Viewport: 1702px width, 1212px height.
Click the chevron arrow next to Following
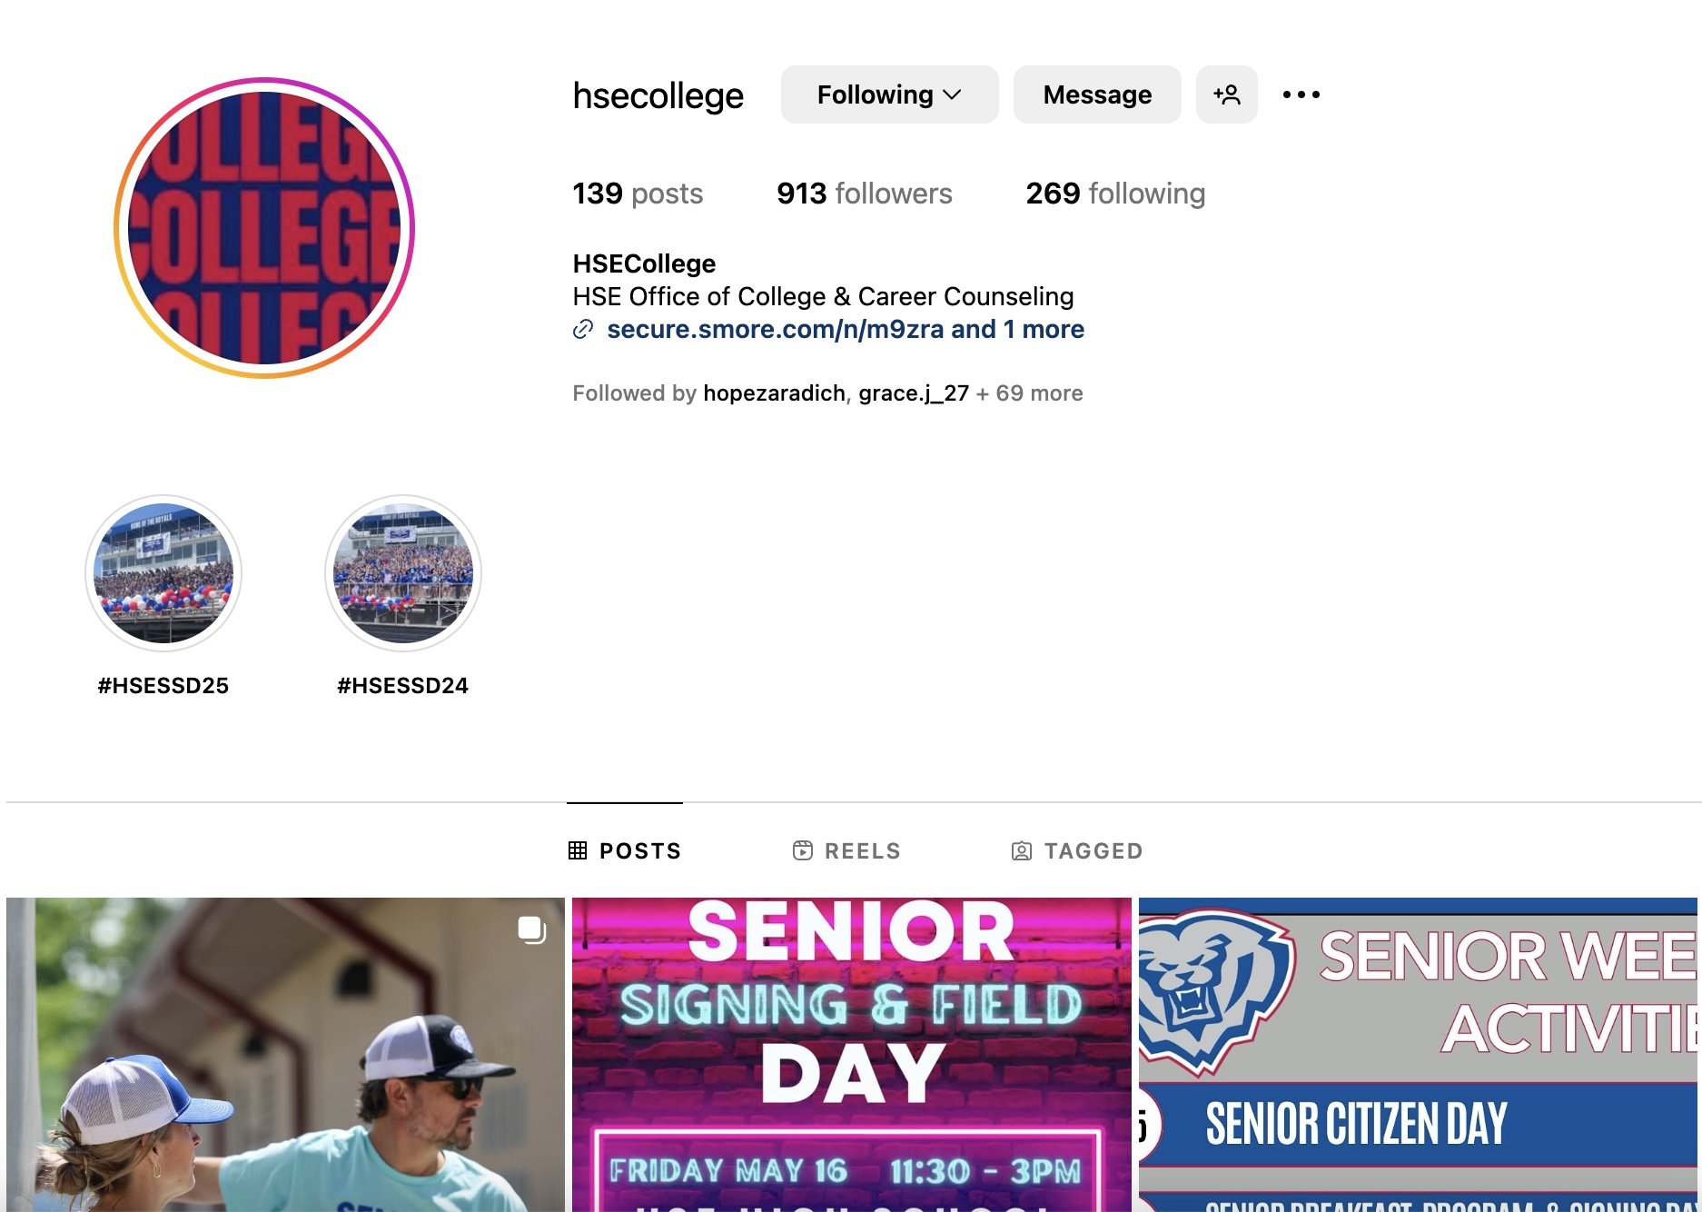pos(952,94)
